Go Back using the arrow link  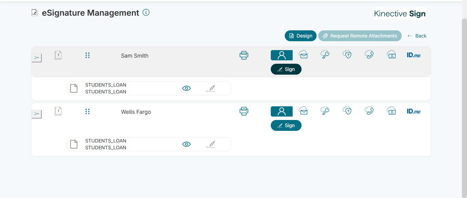pyautogui.click(x=417, y=36)
